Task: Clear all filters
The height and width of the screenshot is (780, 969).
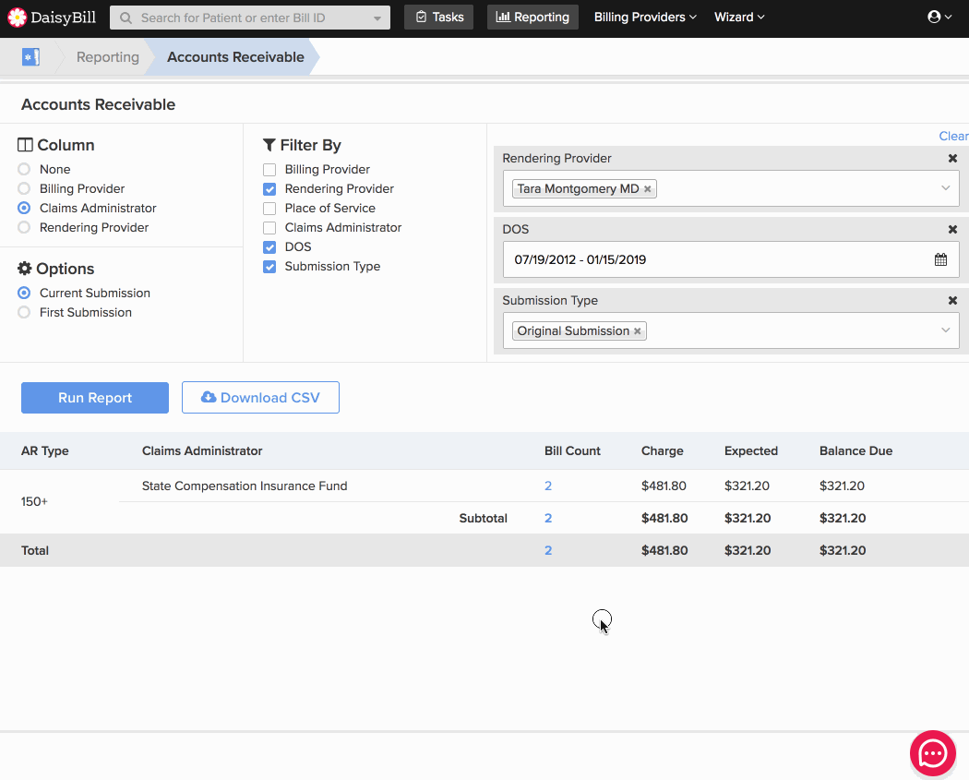Action: tap(953, 136)
